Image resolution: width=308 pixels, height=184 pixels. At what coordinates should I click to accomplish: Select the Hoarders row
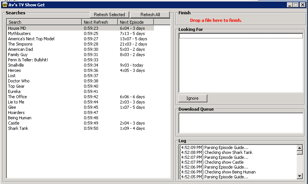pyautogui.click(x=80, y=113)
